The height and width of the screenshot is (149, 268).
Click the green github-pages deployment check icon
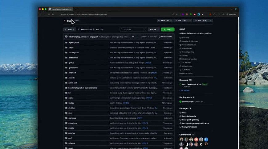point(180,101)
